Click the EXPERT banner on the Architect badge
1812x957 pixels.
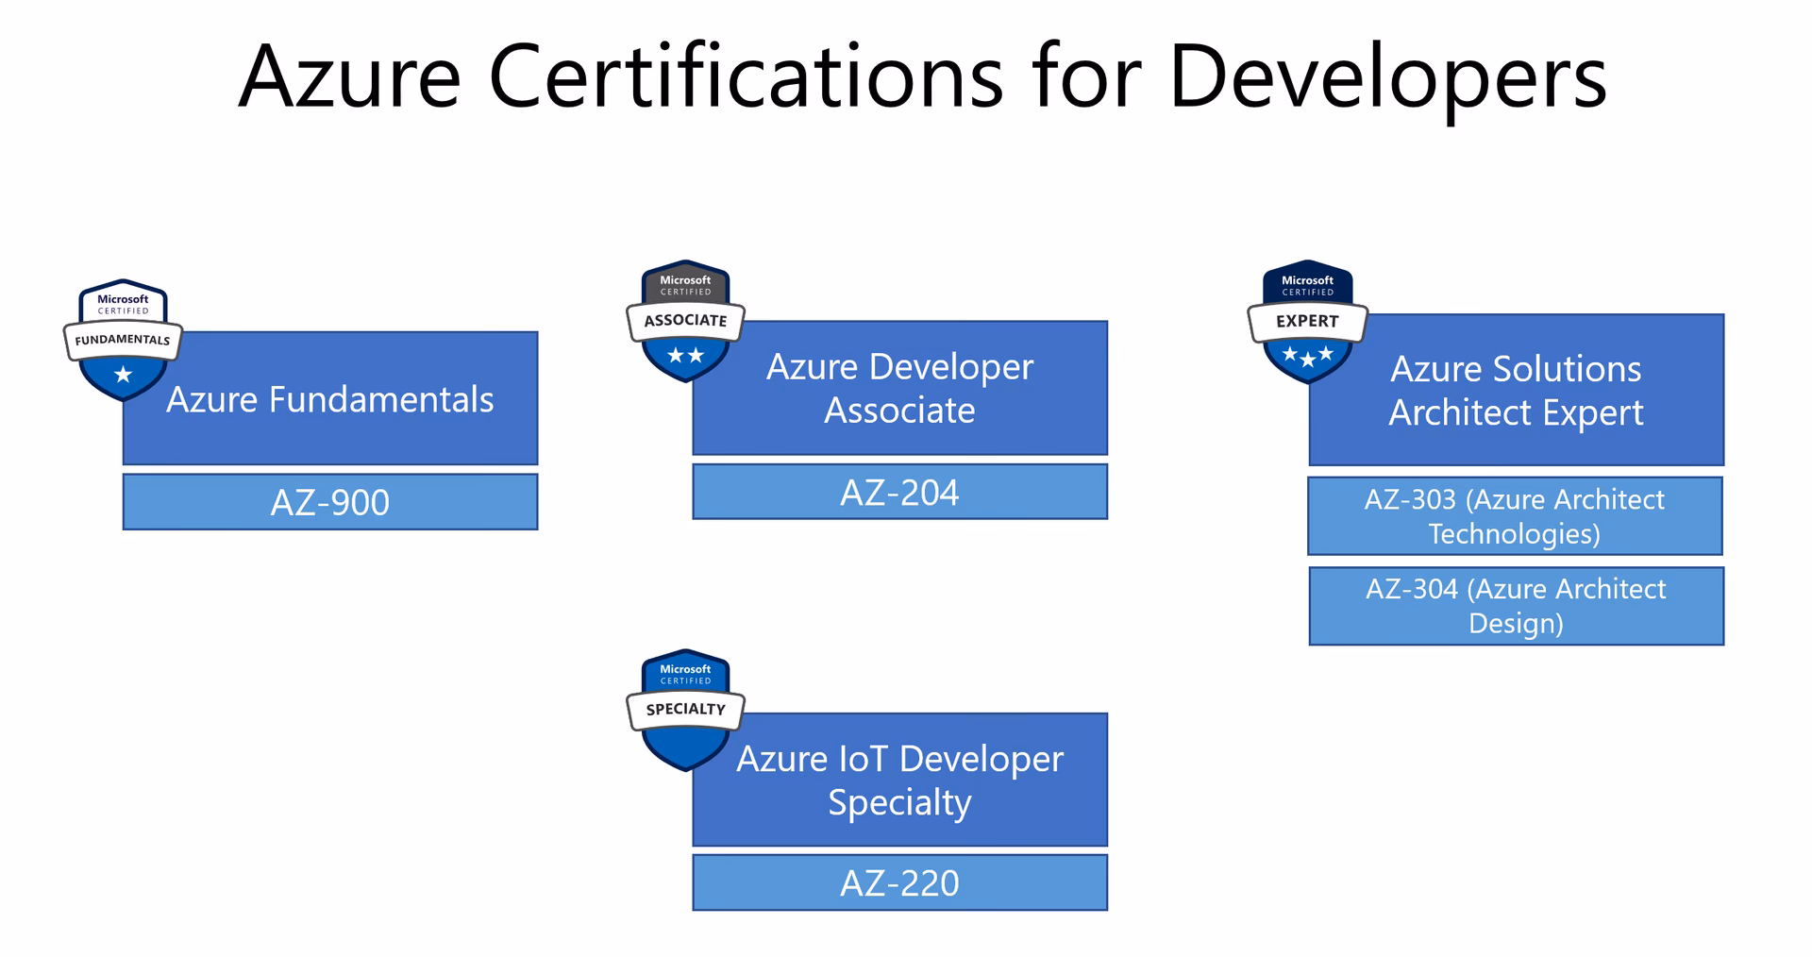click(x=1310, y=321)
